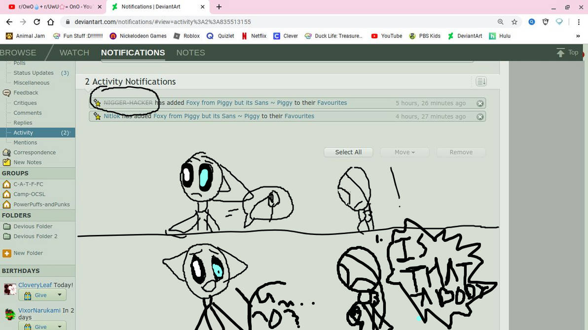The height and width of the screenshot is (330, 588).
Task: Switch to the WATCH section
Action: tap(74, 53)
